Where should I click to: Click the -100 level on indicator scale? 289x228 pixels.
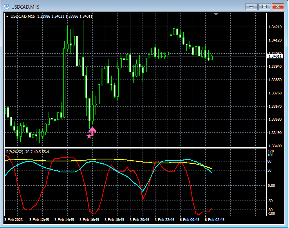pos(271,214)
